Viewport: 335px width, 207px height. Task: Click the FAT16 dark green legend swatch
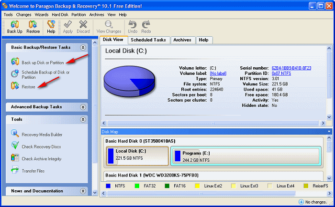click(167, 186)
